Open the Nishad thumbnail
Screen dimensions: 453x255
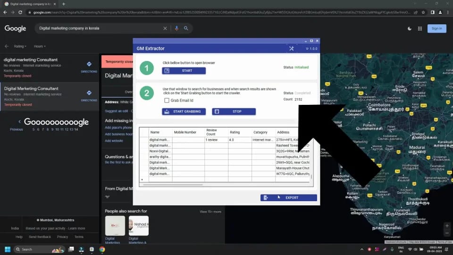click(139, 226)
